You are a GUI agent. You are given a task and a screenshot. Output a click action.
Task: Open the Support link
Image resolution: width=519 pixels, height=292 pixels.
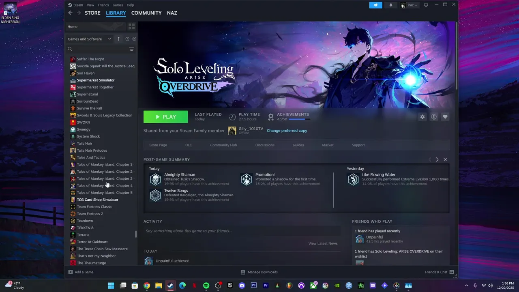358,145
